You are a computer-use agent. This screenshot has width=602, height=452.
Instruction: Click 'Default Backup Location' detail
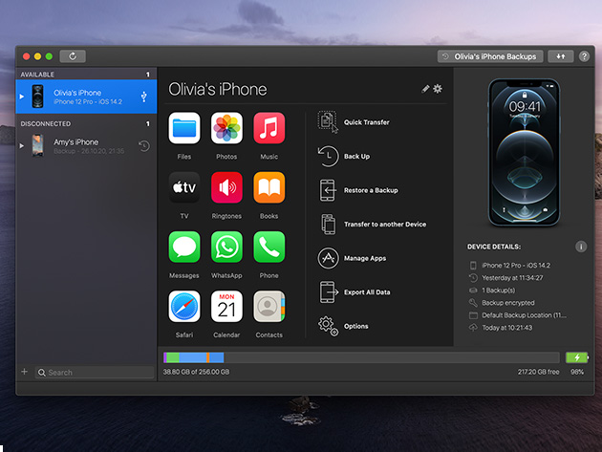(x=524, y=315)
